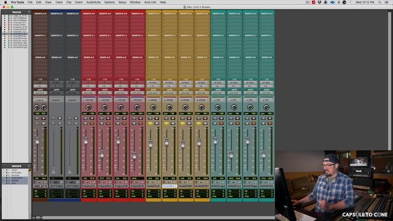The image size is (393, 221).
Task: Click the track name of the first red track
Action: click(88, 186)
